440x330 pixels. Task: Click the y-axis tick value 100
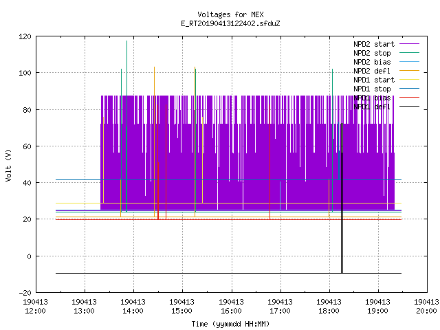point(25,73)
